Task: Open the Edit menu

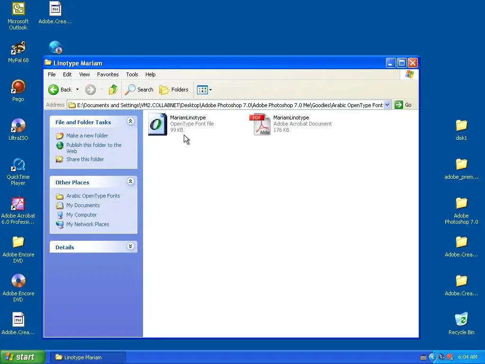Action: point(67,74)
